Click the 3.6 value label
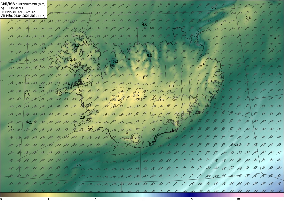Screen dimensions: 284x201 (x=71, y=22)
